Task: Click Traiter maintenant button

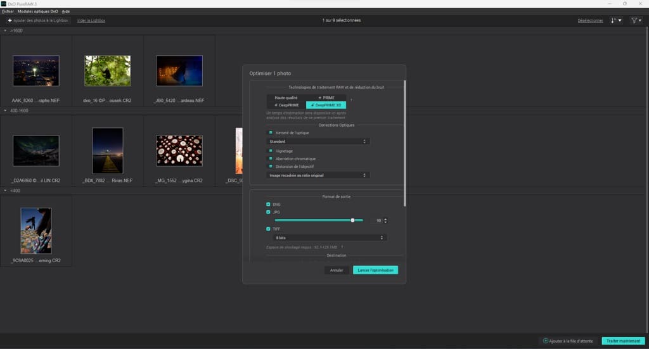Action: tap(624, 341)
